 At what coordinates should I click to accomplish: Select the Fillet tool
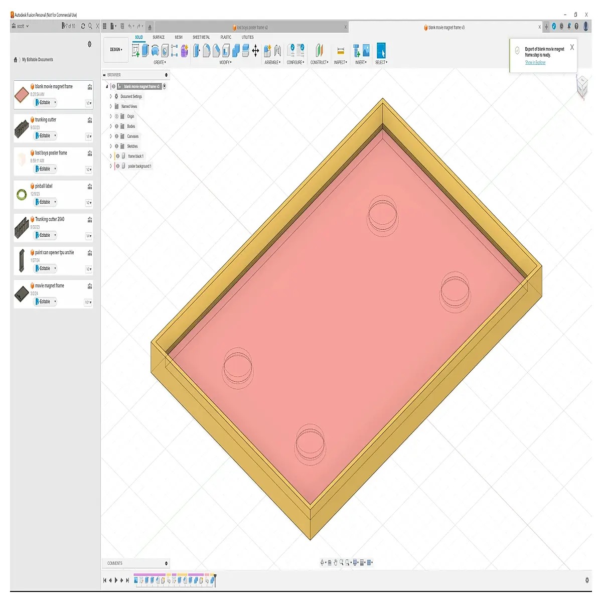pos(206,50)
